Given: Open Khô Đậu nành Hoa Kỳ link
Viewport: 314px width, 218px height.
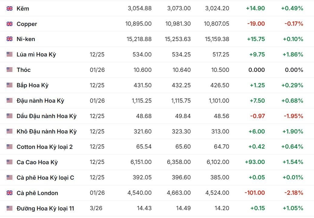Looking at the screenshot, I should point(47,131).
